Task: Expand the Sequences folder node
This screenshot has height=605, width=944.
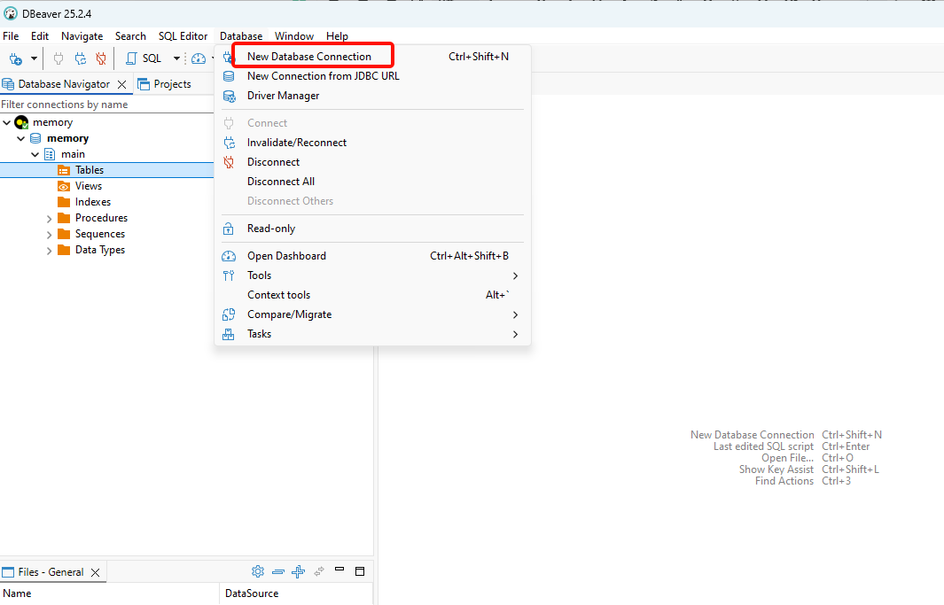Action: pyautogui.click(x=50, y=234)
